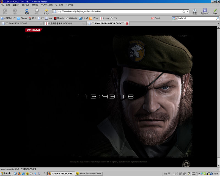Open the Blogum bookmark
Screen dimensions: 220x176
tap(22, 18)
